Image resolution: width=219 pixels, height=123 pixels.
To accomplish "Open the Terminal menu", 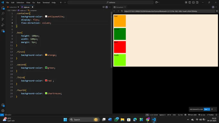I will (46, 3).
